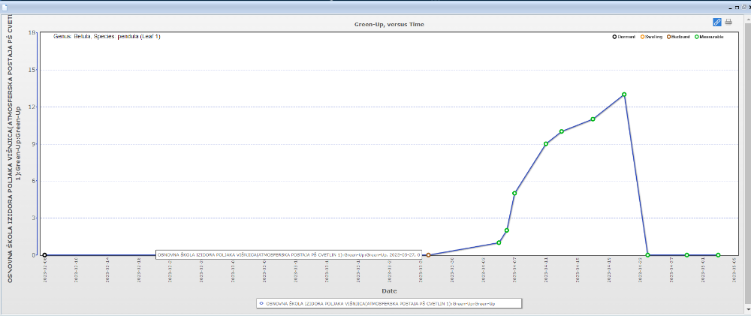
Task: Click the Swelling legend marker
Action: pyautogui.click(x=642, y=37)
